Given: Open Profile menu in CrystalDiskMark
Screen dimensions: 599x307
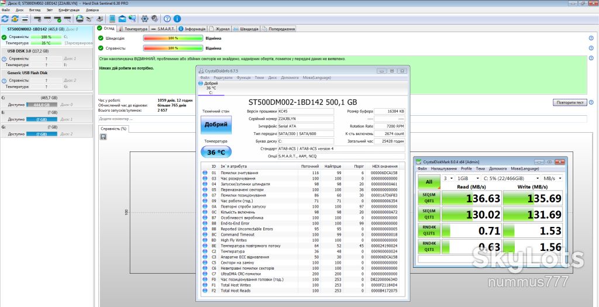Looking at the screenshot, I should 466,168.
